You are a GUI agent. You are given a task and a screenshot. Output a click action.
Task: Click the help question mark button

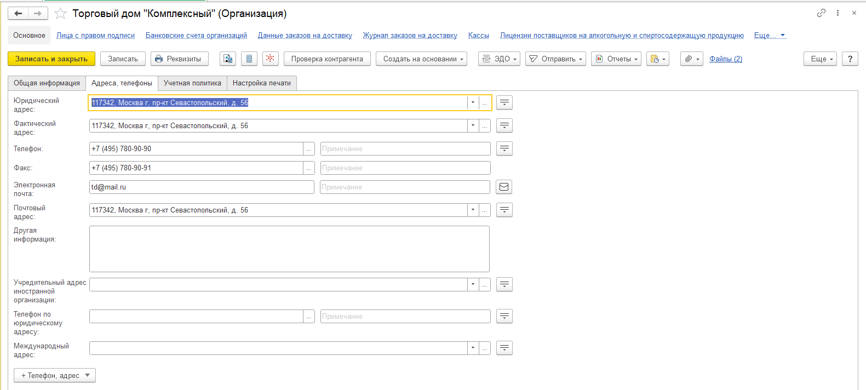(850, 59)
